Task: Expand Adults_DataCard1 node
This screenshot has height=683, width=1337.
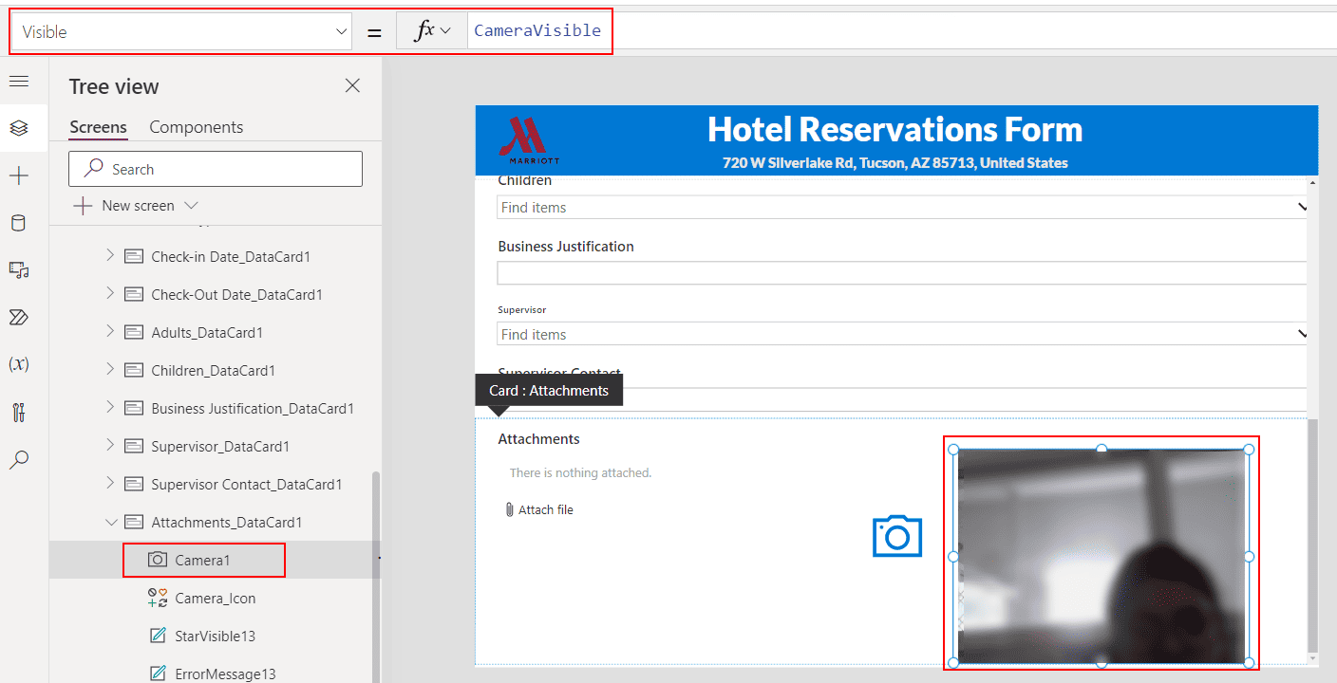Action: [x=110, y=331]
